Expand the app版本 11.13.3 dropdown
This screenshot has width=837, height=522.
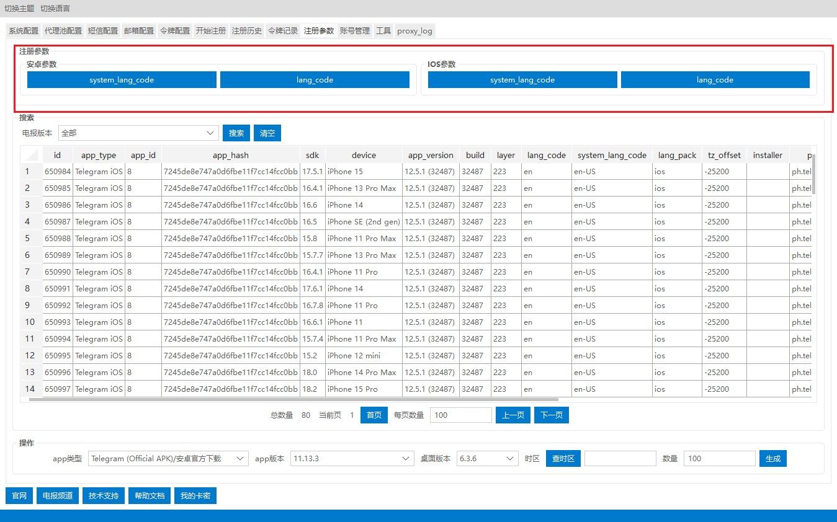(352, 459)
